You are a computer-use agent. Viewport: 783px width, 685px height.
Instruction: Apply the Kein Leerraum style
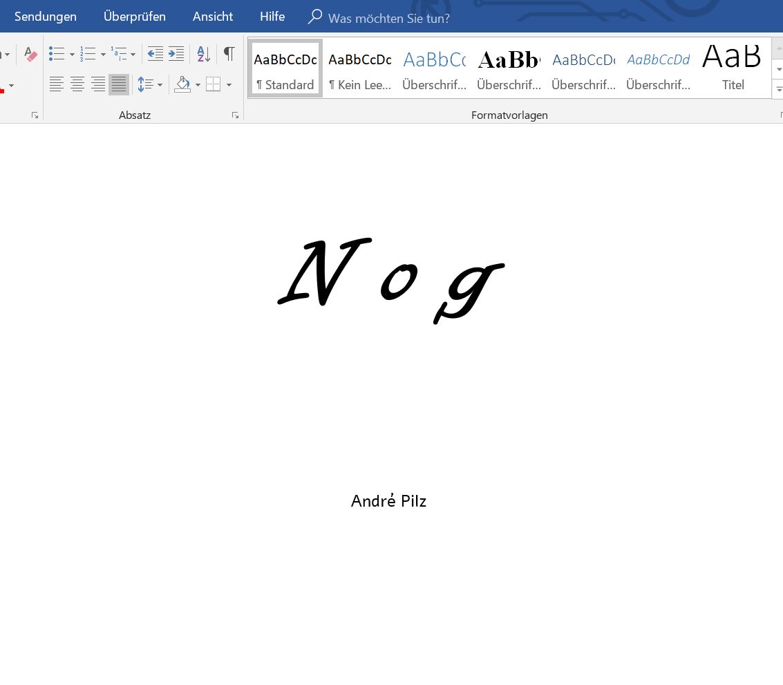pyautogui.click(x=359, y=68)
